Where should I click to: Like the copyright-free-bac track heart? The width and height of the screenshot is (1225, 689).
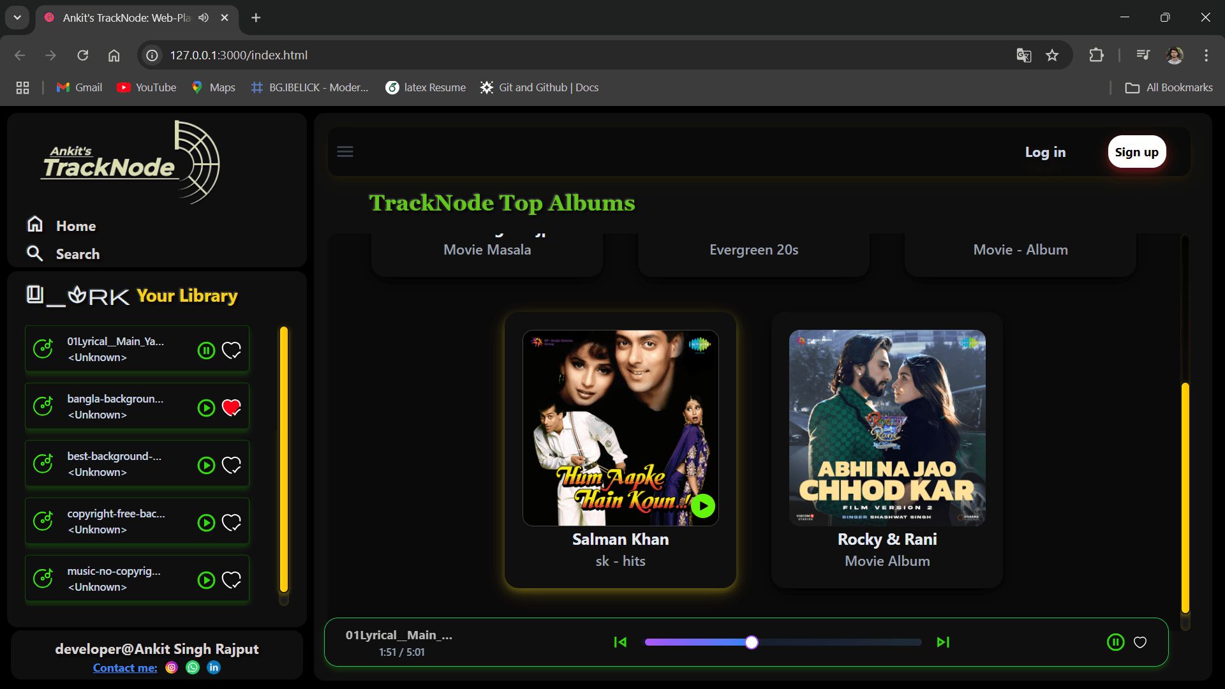[x=232, y=522]
